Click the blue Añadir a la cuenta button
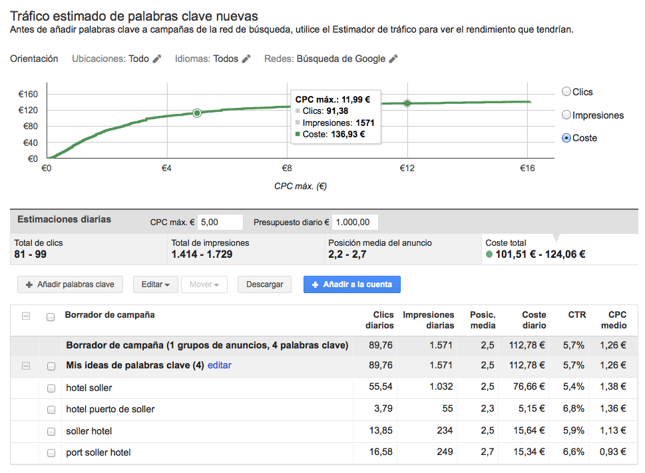 (x=351, y=284)
